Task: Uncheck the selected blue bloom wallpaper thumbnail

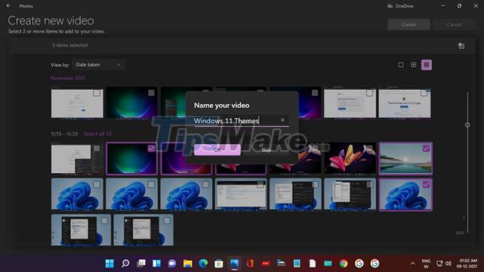Action: pyautogui.click(x=426, y=184)
